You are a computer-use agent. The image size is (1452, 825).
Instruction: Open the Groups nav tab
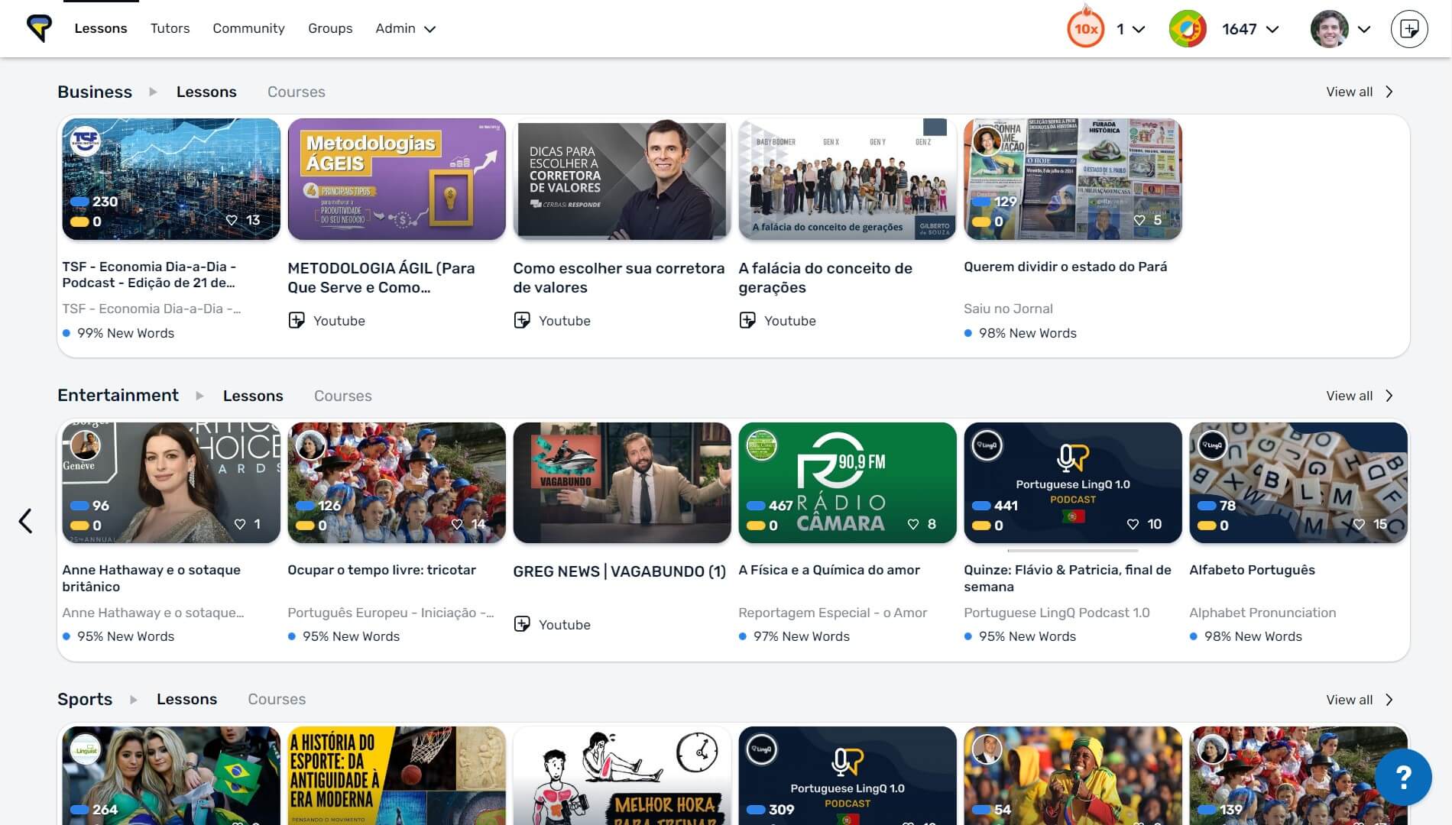point(330,28)
